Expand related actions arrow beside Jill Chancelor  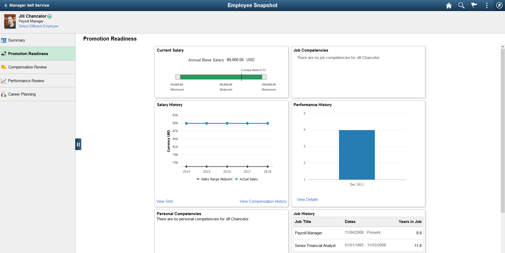pyautogui.click(x=49, y=16)
